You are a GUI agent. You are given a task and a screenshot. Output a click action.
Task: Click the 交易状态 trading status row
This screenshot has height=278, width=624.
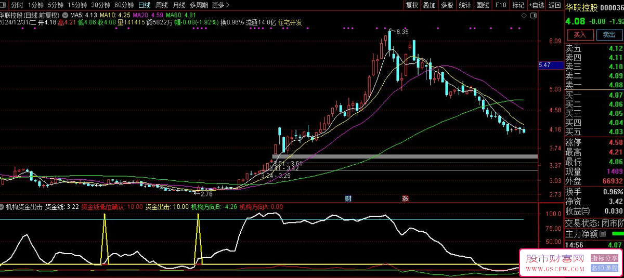594,223
